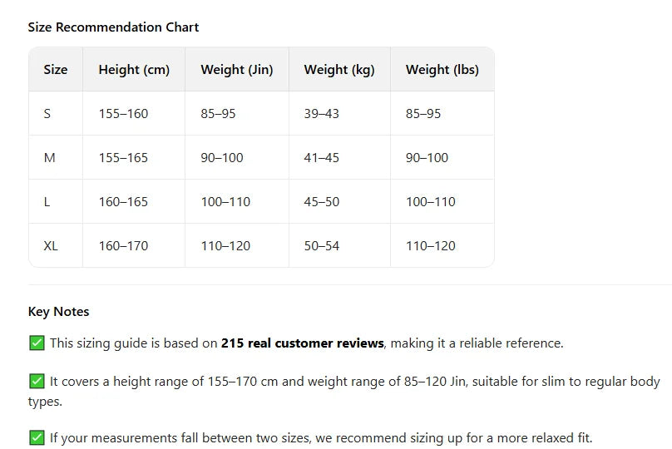Select the S size row label
This screenshot has width=672, height=449.
pyautogui.click(x=47, y=114)
